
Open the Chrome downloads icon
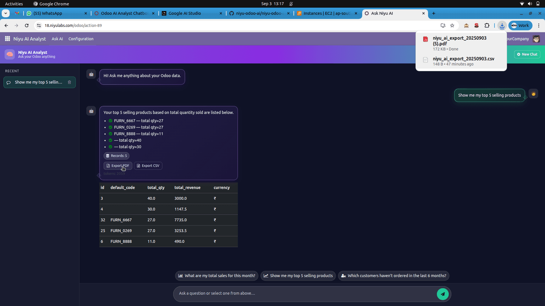[x=502, y=25]
